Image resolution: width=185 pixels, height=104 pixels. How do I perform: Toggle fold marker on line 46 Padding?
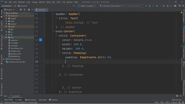pyautogui.click(x=45, y=53)
